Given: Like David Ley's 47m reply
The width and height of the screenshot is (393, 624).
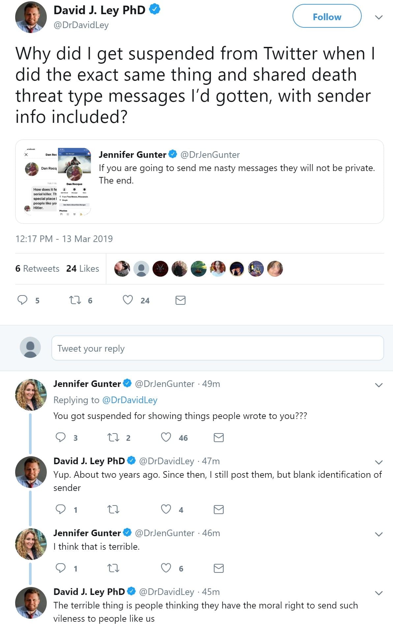Looking at the screenshot, I should point(166,509).
